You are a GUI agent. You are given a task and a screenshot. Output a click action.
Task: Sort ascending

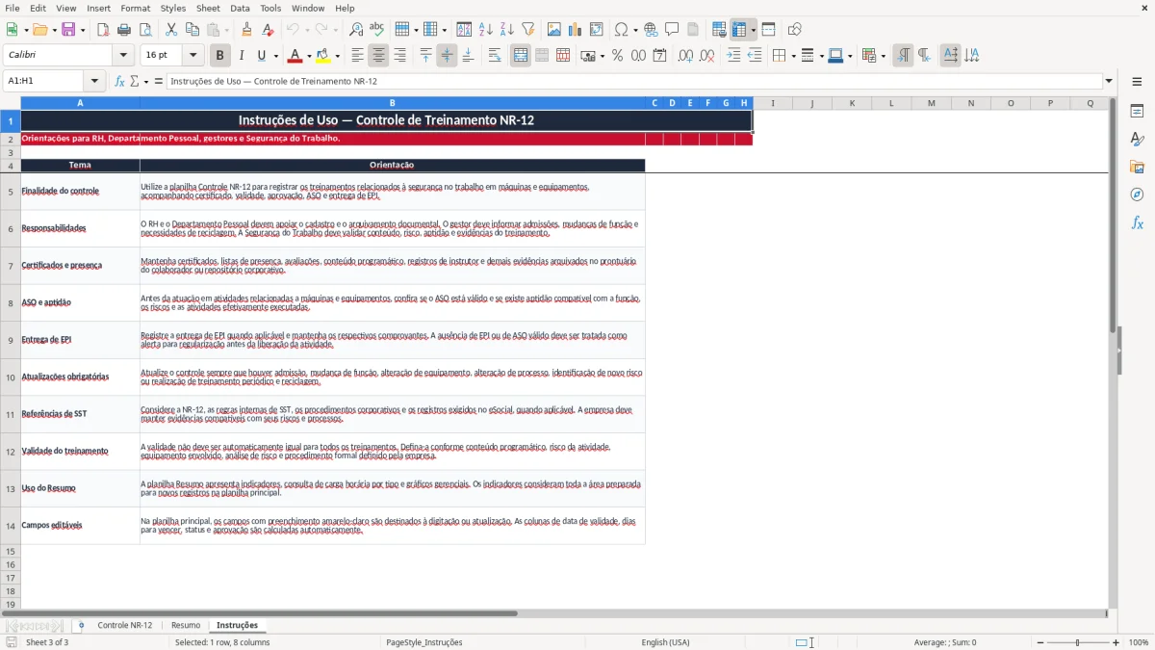tap(485, 30)
